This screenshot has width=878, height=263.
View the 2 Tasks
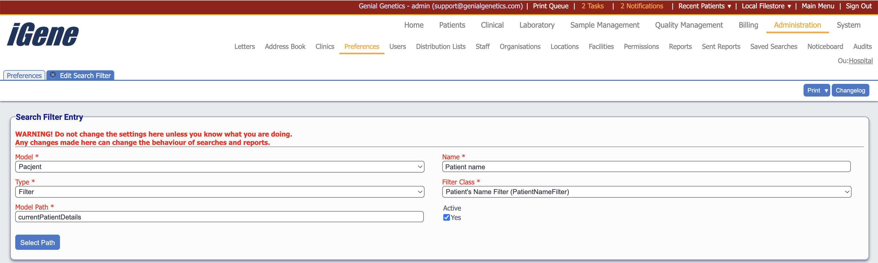[593, 6]
